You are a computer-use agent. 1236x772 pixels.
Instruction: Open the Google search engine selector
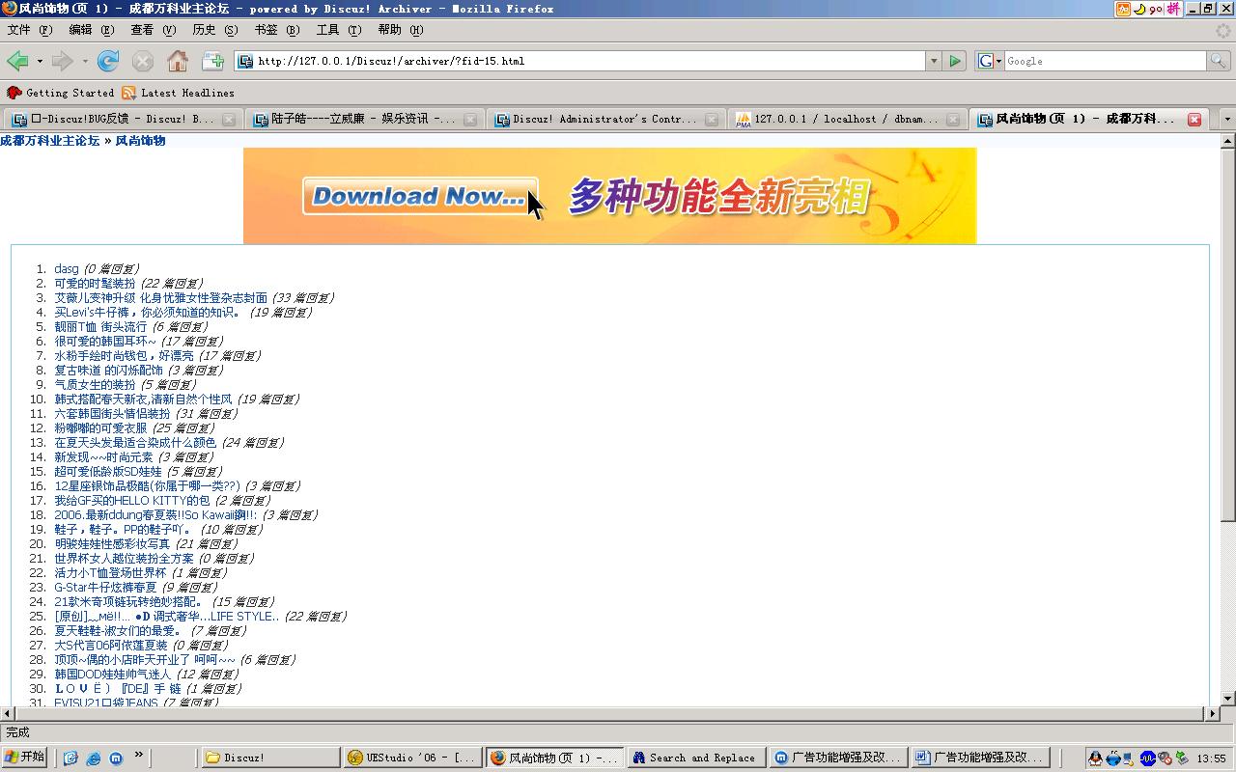[990, 61]
